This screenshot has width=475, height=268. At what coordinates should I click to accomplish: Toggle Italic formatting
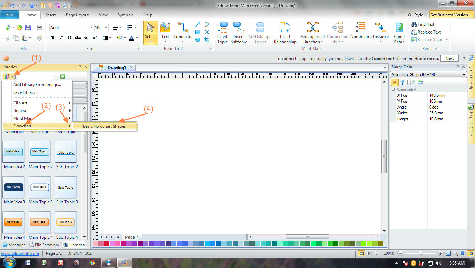pyautogui.click(x=61, y=38)
